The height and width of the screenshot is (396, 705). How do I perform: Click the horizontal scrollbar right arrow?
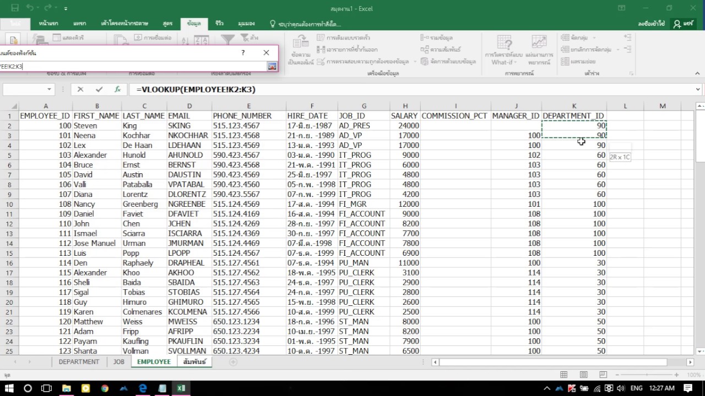[x=690, y=362]
